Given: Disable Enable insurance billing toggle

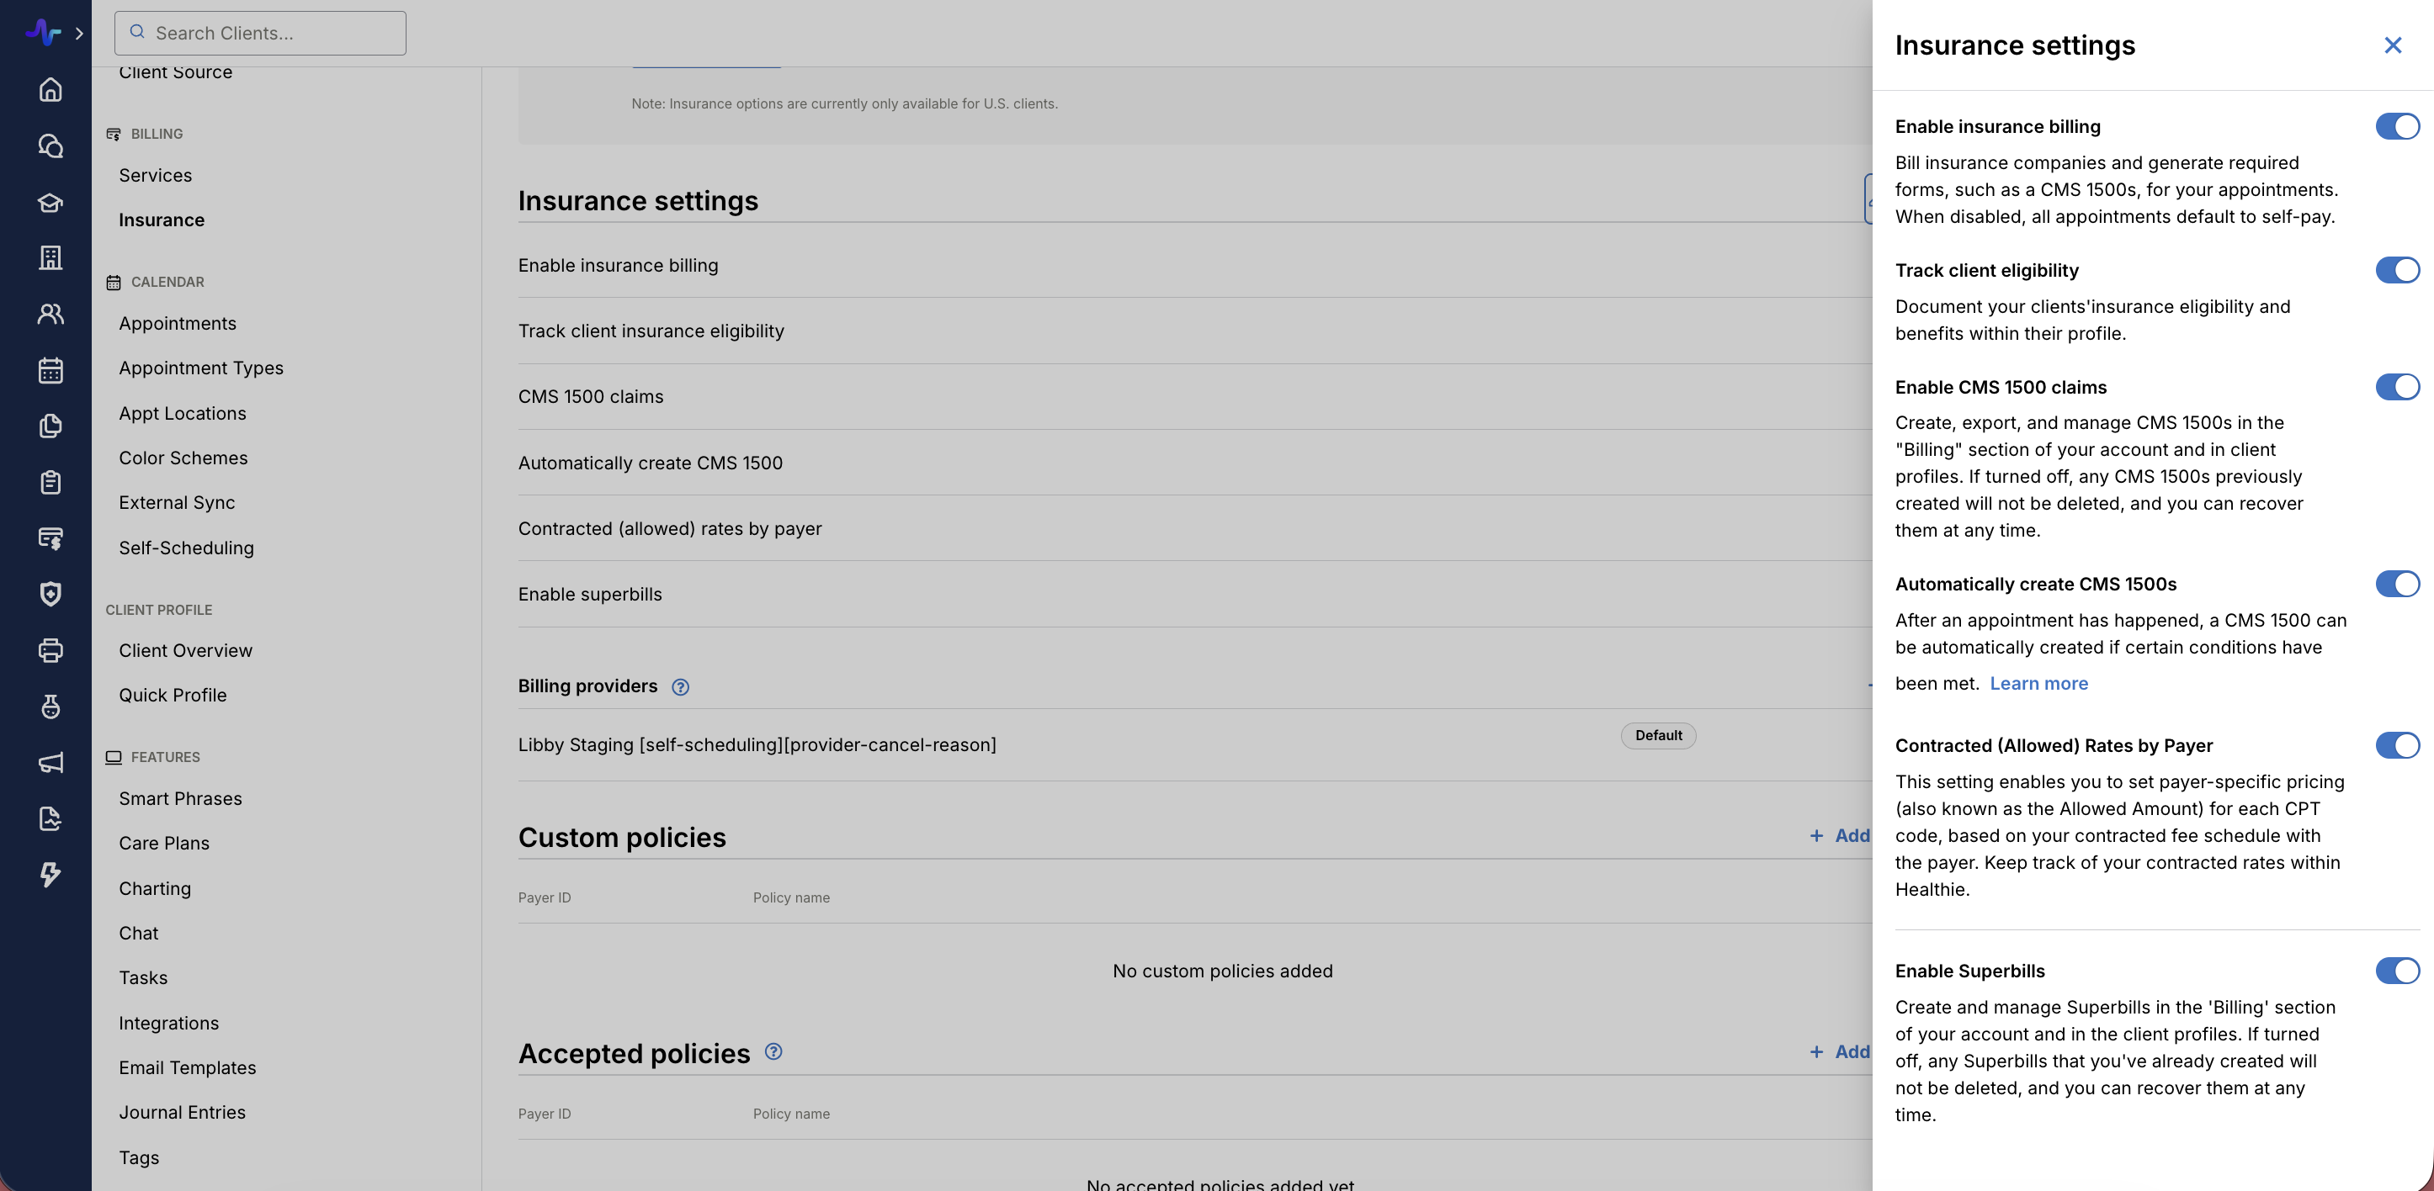Looking at the screenshot, I should [x=2396, y=126].
